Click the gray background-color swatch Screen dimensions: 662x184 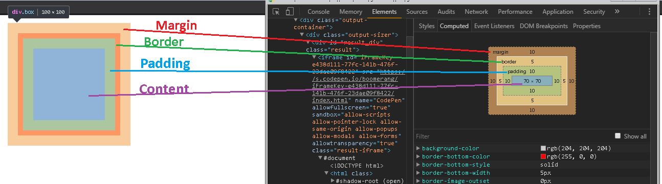click(x=543, y=148)
